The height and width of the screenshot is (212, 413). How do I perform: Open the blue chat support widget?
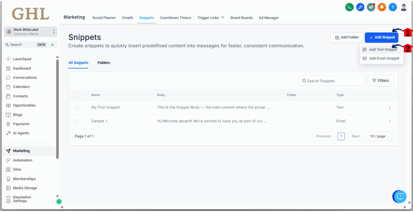[400, 196]
